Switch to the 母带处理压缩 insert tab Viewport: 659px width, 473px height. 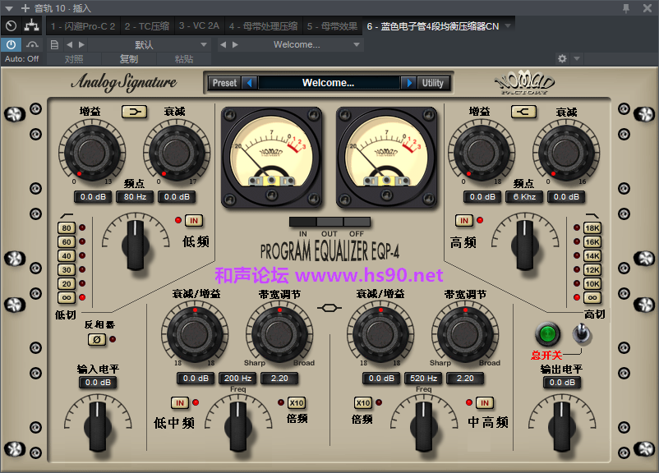[x=263, y=26]
